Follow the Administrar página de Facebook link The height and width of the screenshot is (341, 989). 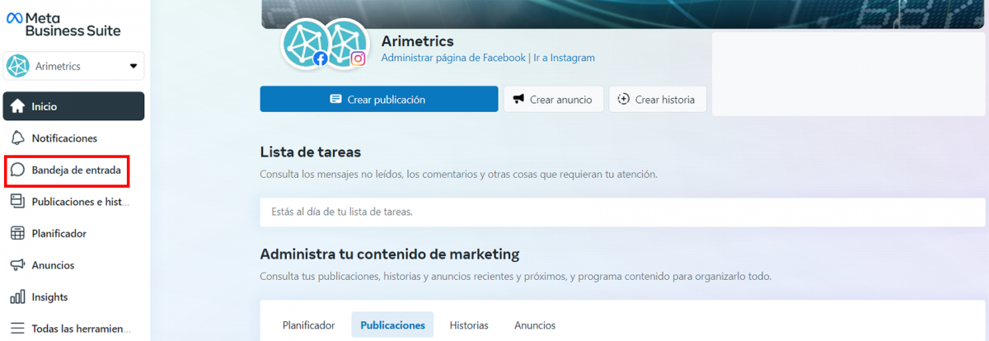pyautogui.click(x=453, y=58)
